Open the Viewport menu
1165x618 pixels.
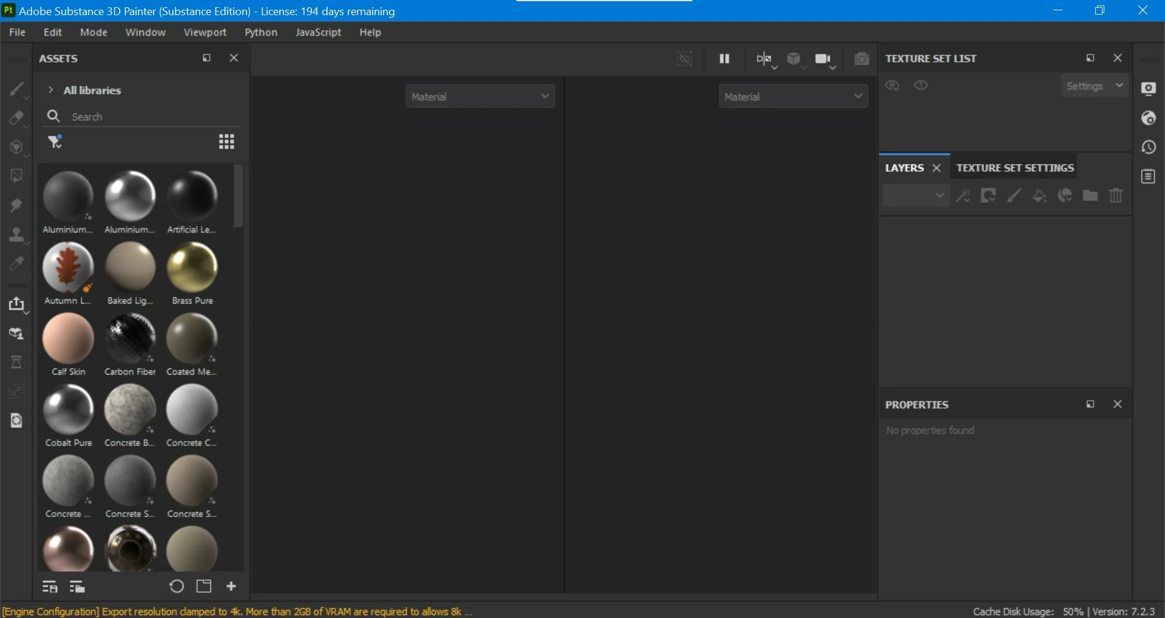click(x=205, y=32)
